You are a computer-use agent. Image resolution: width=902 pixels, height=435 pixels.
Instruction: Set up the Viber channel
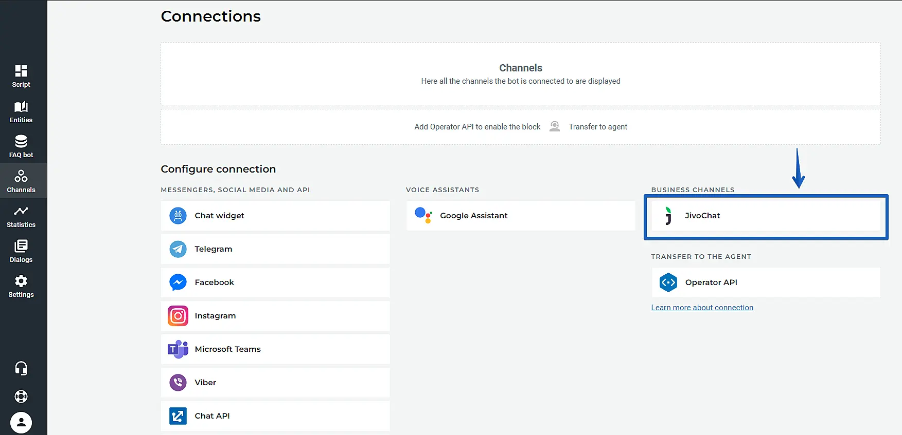(275, 383)
